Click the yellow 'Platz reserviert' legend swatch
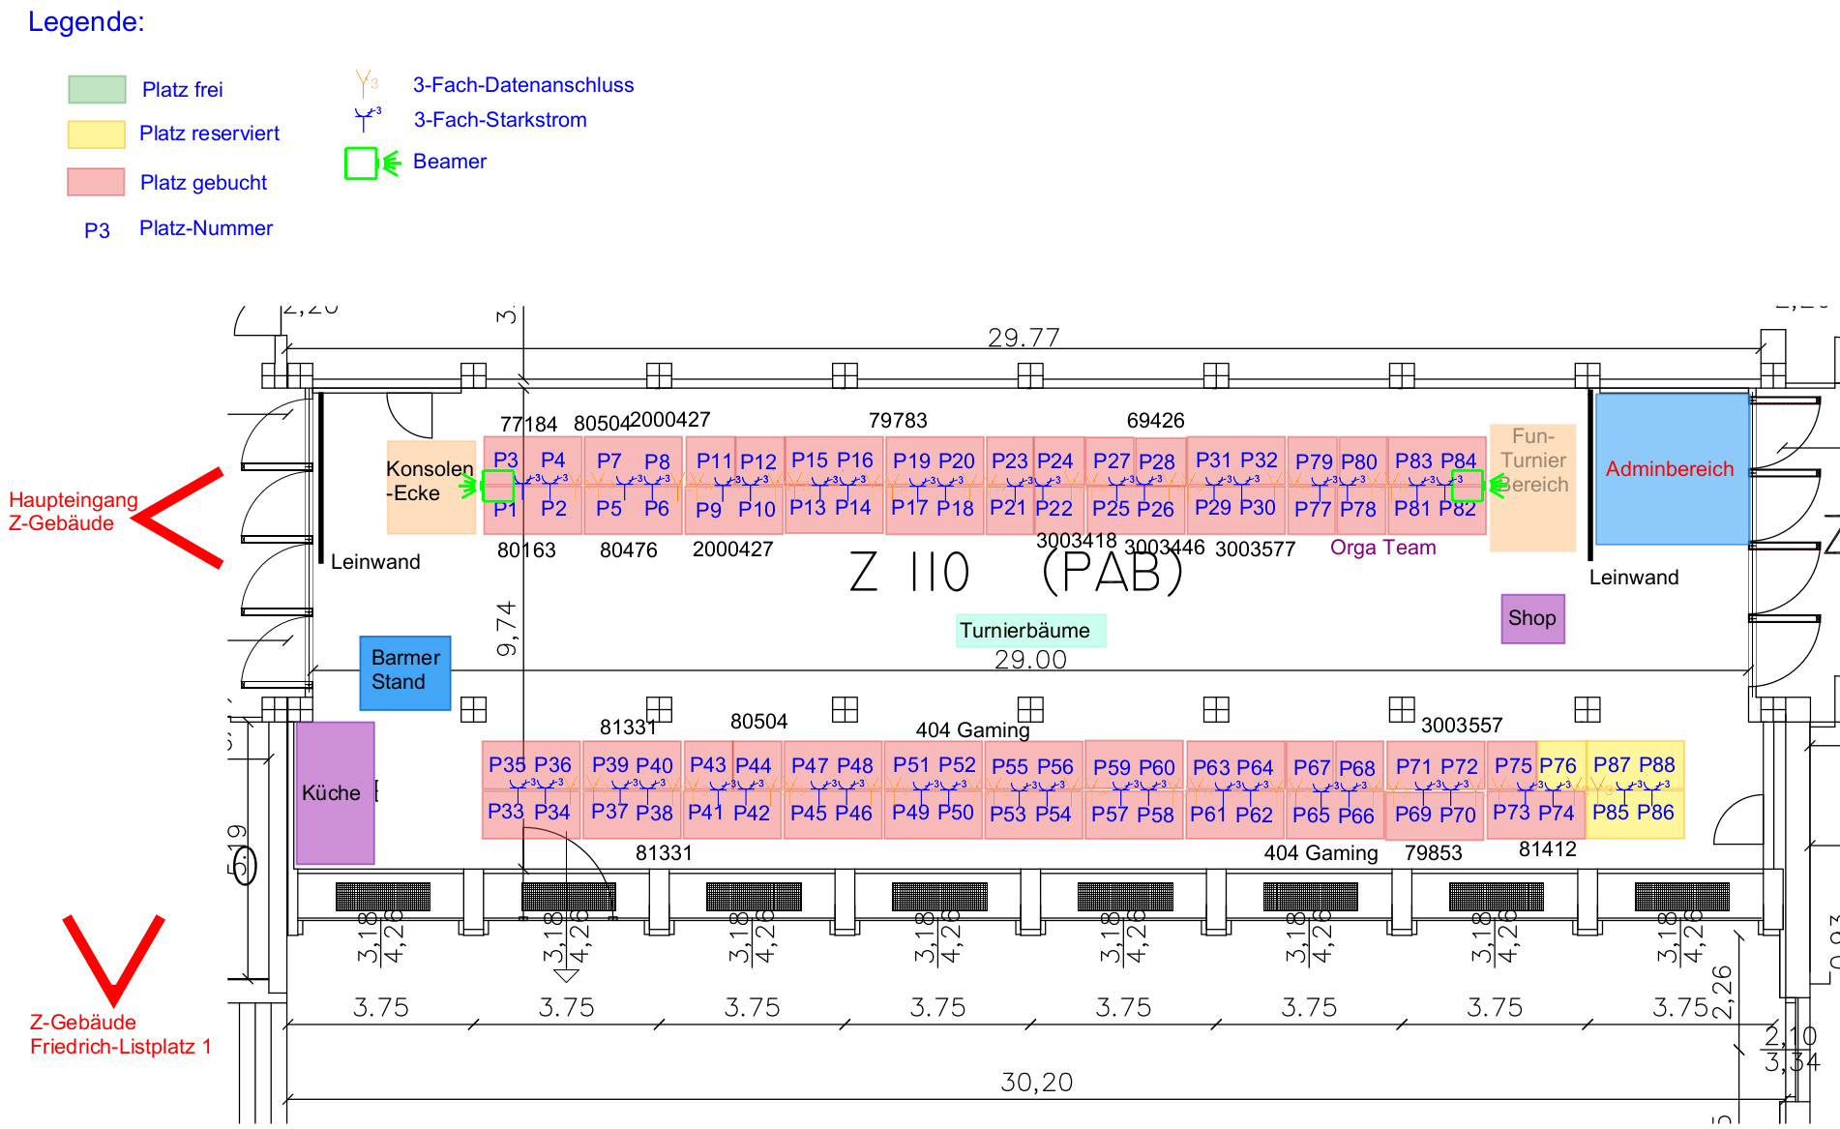The image size is (1840, 1129). (x=97, y=134)
